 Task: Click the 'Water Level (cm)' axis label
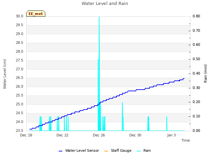click(x=5, y=74)
